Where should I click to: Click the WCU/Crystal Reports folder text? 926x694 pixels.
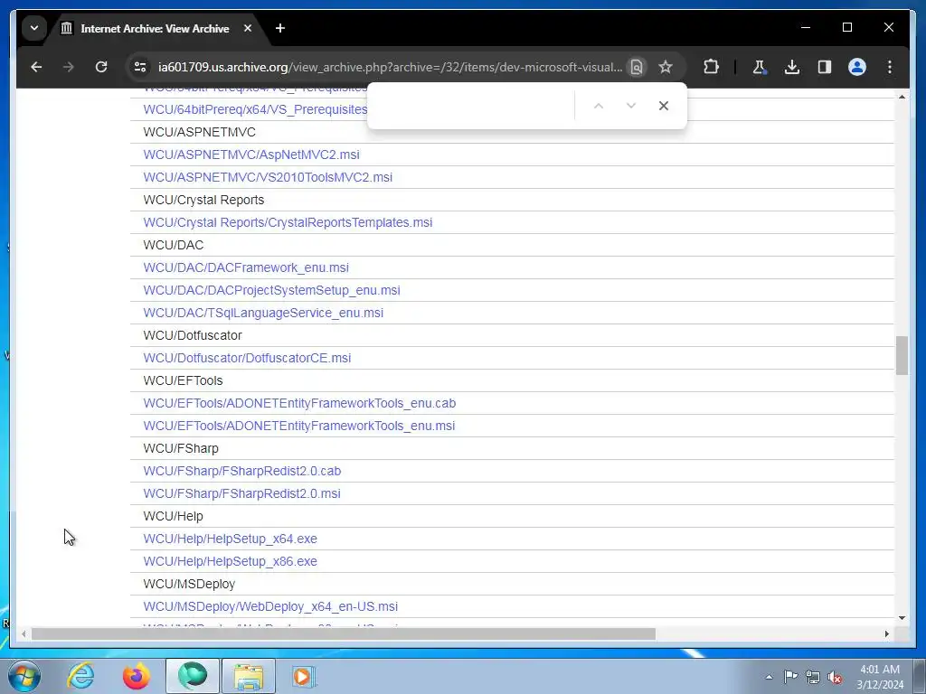203,200
